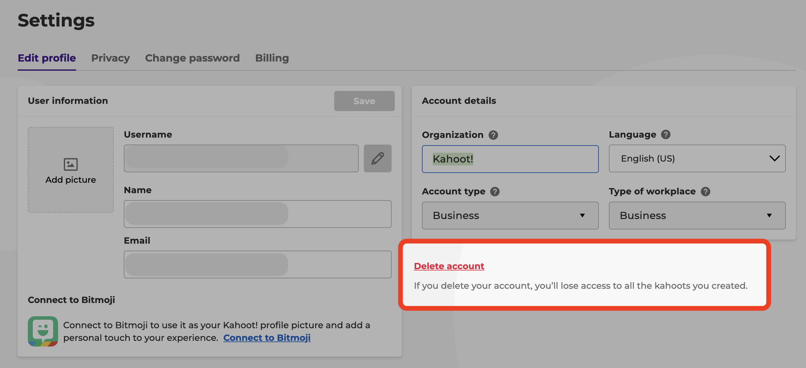Click the Save button
The image size is (806, 368).
364,100
